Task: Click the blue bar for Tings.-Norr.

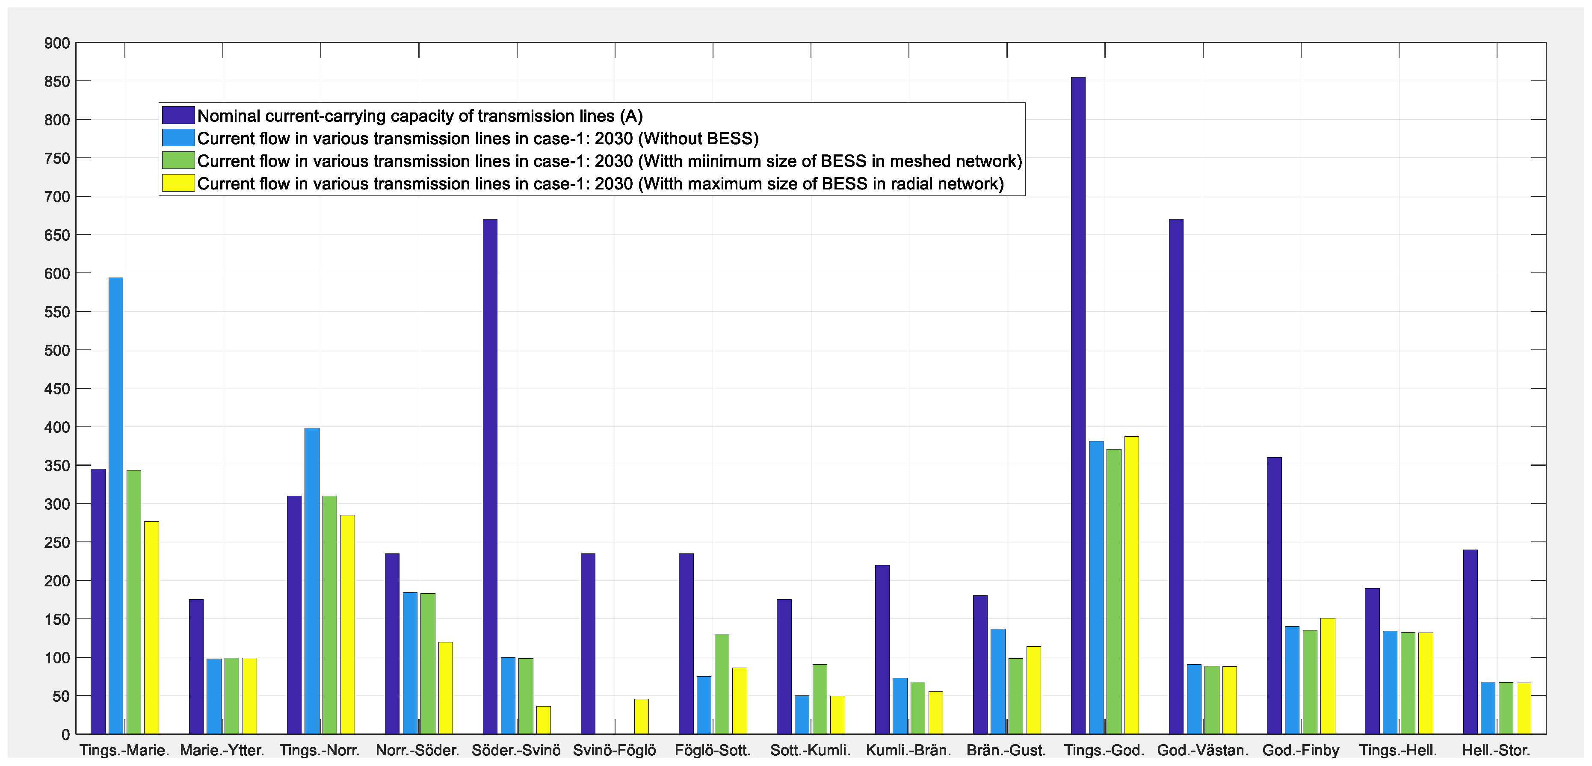Action: coord(312,581)
